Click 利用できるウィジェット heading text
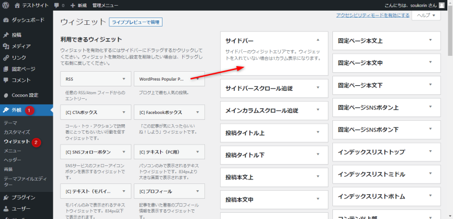 [x=91, y=40]
